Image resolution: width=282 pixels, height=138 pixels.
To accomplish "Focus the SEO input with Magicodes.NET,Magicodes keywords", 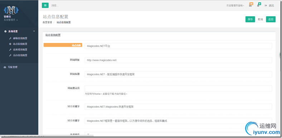I will click(178, 107).
